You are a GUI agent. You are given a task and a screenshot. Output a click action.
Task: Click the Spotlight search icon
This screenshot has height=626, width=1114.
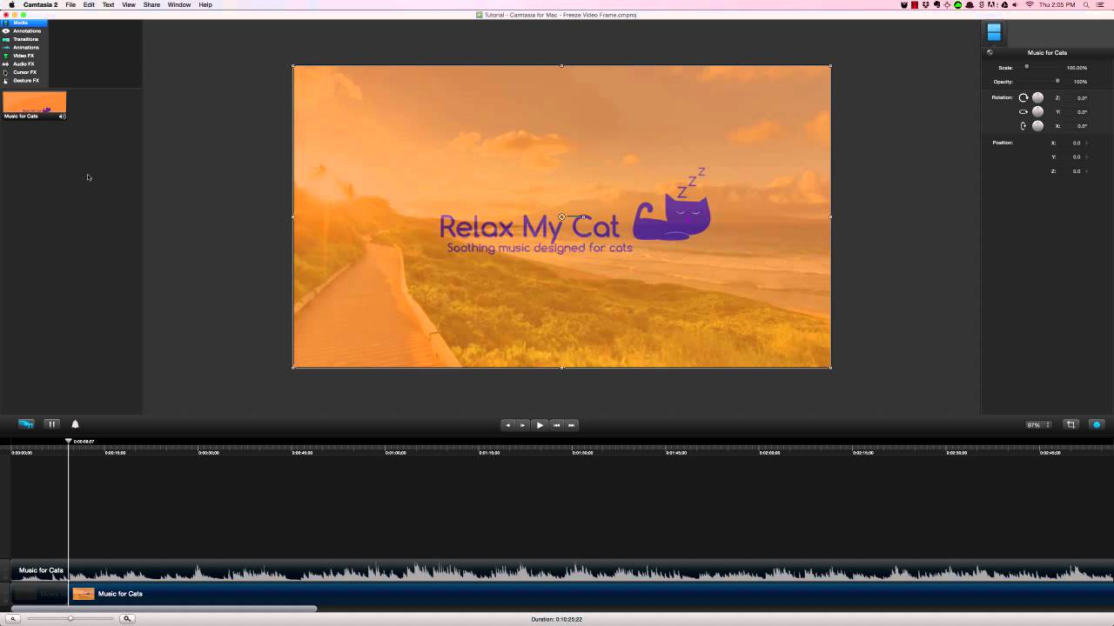pyautogui.click(x=1086, y=4)
